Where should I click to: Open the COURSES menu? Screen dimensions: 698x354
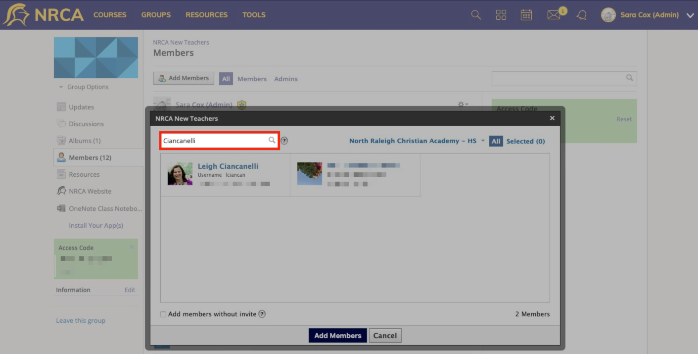point(110,15)
